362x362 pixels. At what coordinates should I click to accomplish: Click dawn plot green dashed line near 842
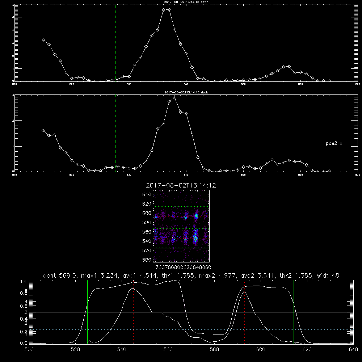click(x=200, y=43)
